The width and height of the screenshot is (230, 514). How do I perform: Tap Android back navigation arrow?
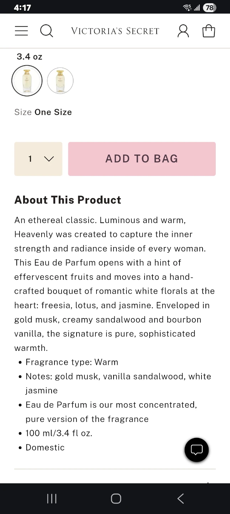181,499
